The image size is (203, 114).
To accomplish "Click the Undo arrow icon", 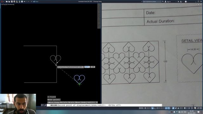I will pyautogui.click(x=24, y=2).
